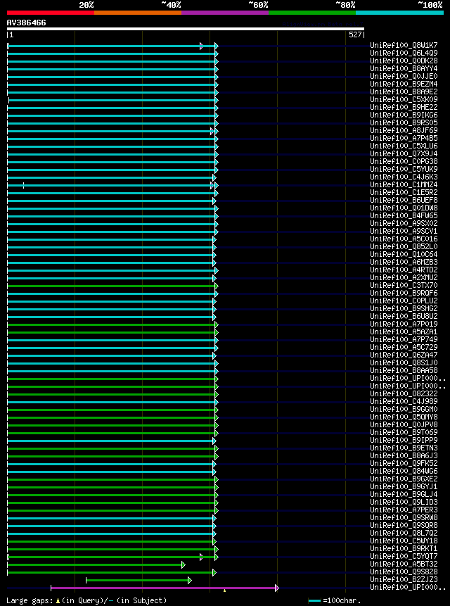This screenshot has width=450, height=606.
Task: Click the white AV386466 query sequence bar
Action: (185, 29)
